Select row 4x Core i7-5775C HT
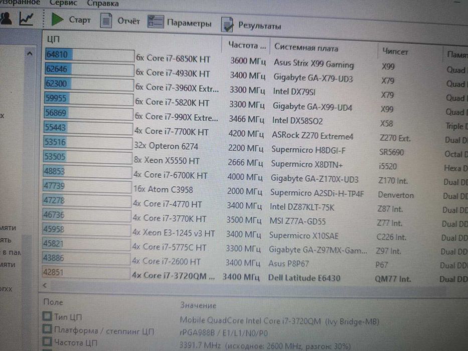This screenshot has width=468, height=351. tap(169, 247)
